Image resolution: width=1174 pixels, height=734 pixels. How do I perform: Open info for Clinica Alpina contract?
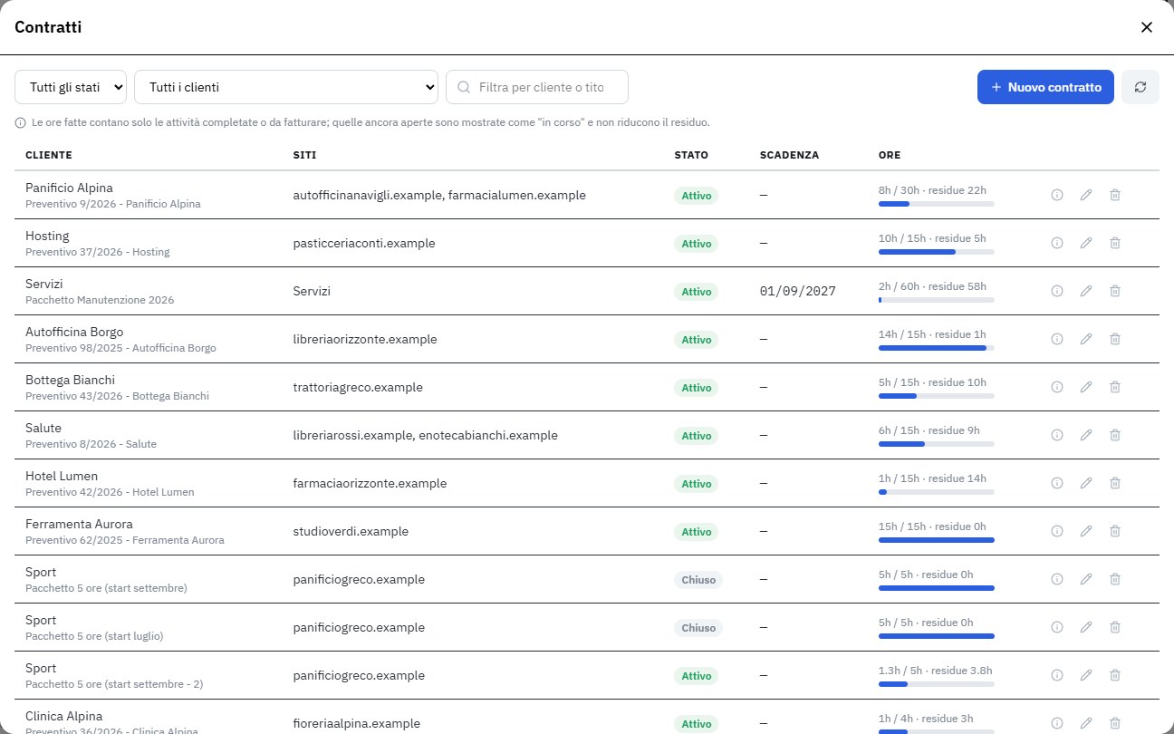(x=1056, y=723)
